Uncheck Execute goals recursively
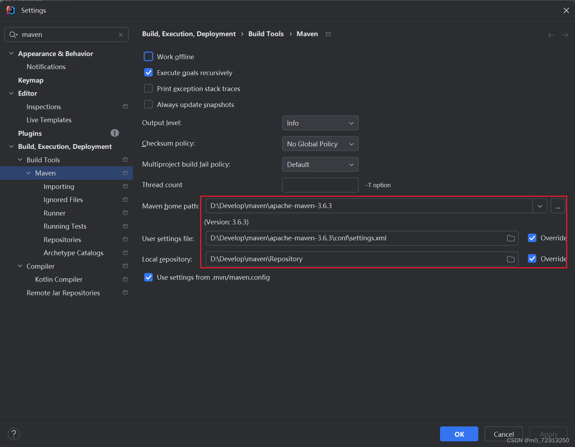 coord(148,72)
